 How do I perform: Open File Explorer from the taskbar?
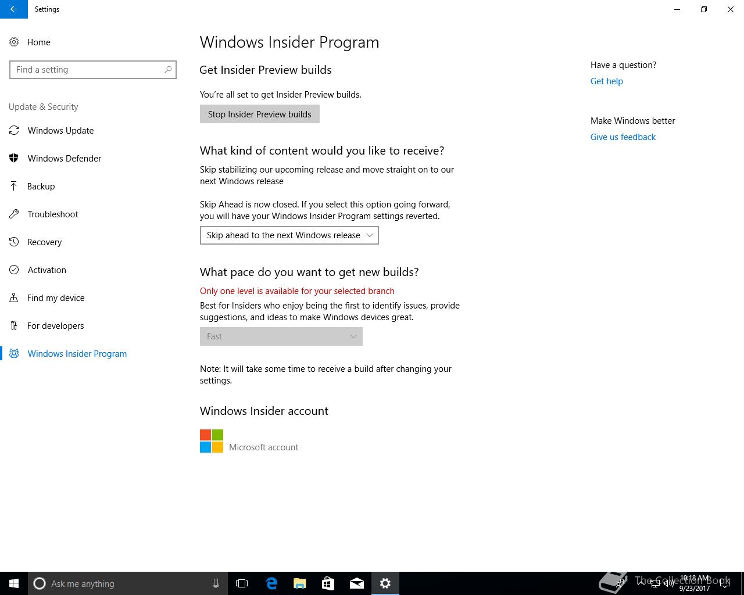[x=300, y=583]
